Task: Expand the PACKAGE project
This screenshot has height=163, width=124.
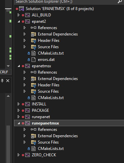Action: 18,110
